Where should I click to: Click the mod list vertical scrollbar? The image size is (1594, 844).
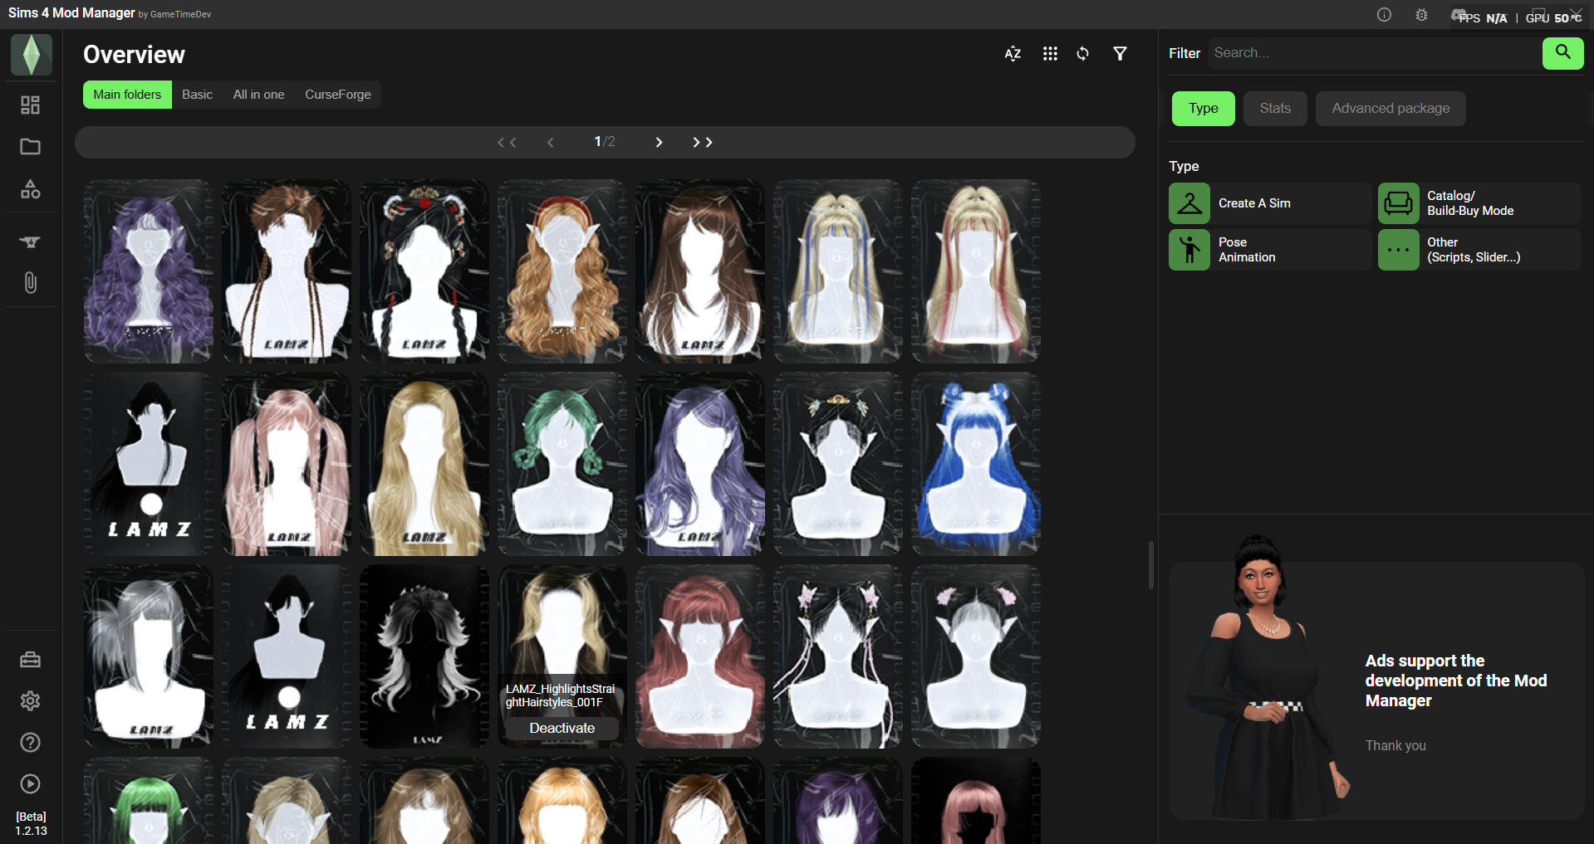pyautogui.click(x=1151, y=565)
